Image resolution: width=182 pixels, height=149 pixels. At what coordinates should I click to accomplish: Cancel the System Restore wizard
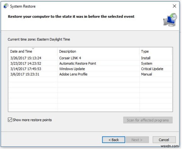pos(164,140)
